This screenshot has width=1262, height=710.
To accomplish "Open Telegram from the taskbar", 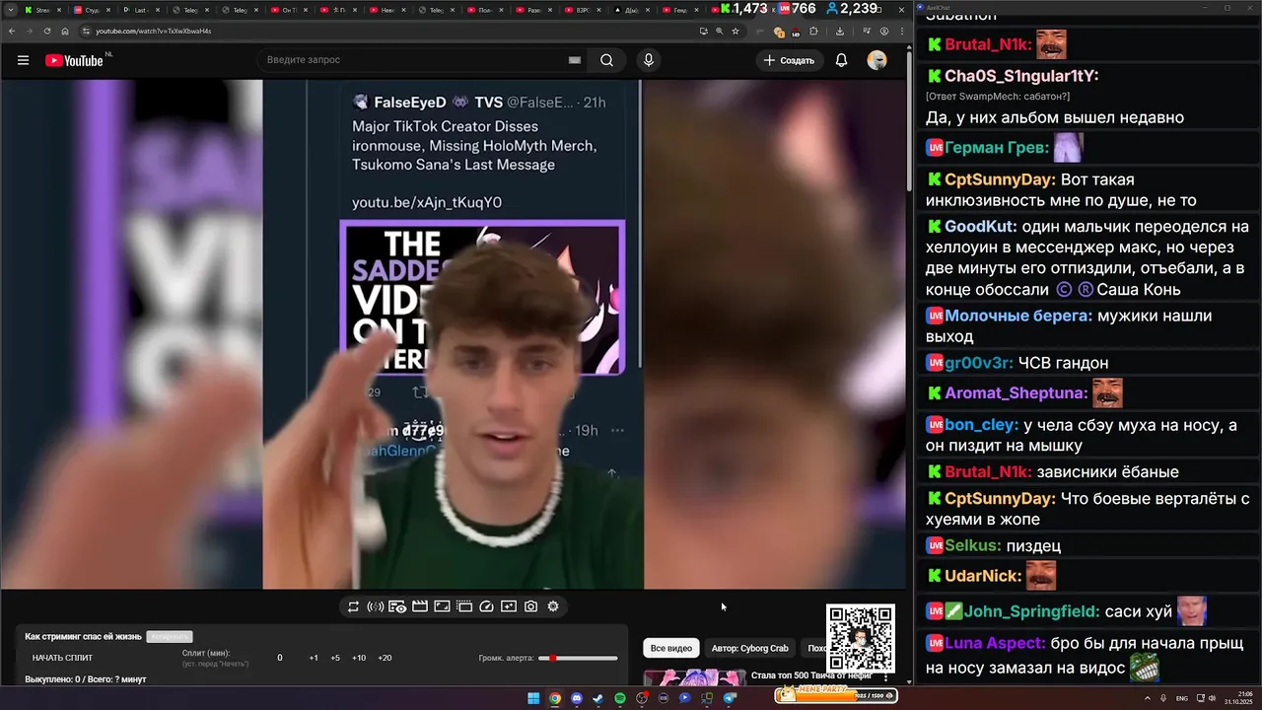I will (x=730, y=698).
